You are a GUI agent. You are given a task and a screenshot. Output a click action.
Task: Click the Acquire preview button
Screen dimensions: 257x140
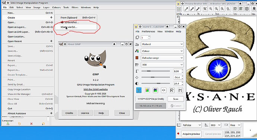[x=191, y=134]
